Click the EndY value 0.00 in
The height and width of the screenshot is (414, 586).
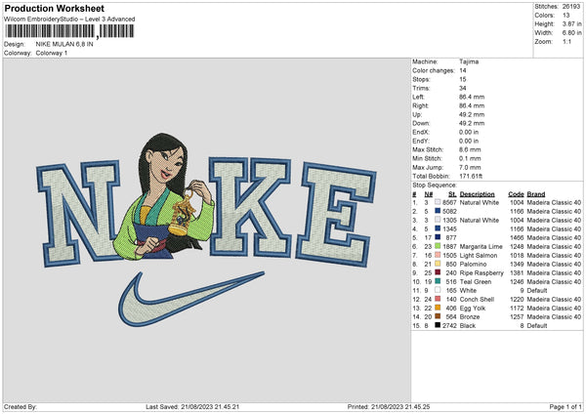pyautogui.click(x=469, y=141)
